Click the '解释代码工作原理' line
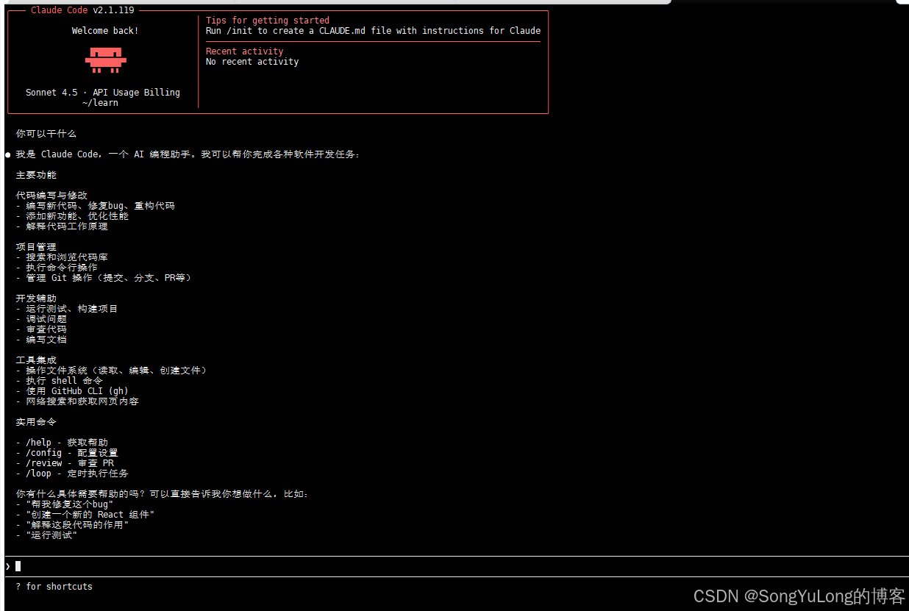 point(62,226)
